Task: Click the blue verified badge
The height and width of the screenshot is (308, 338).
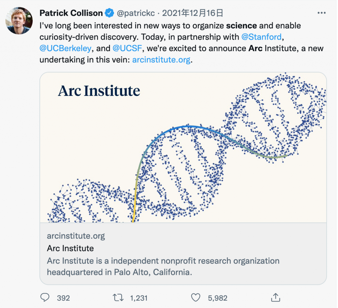Action: (109, 13)
